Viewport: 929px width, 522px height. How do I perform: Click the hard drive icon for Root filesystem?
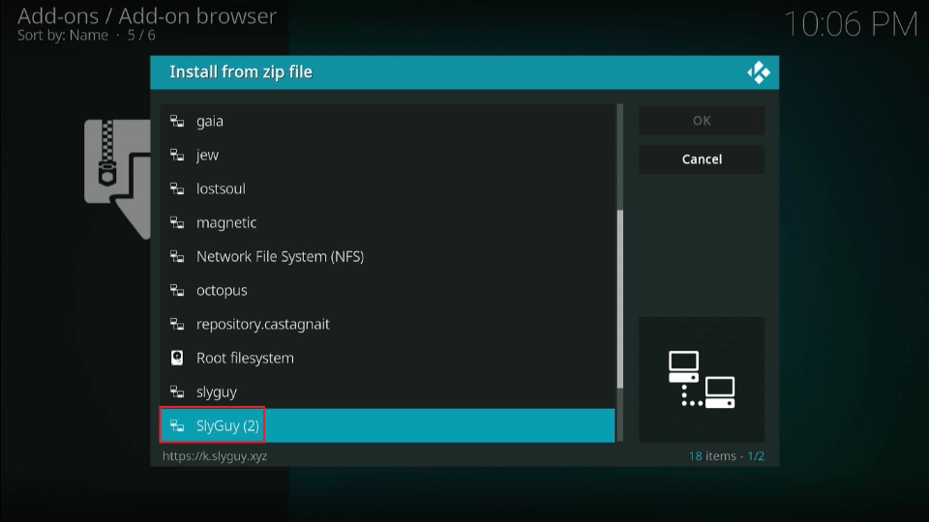tap(177, 359)
